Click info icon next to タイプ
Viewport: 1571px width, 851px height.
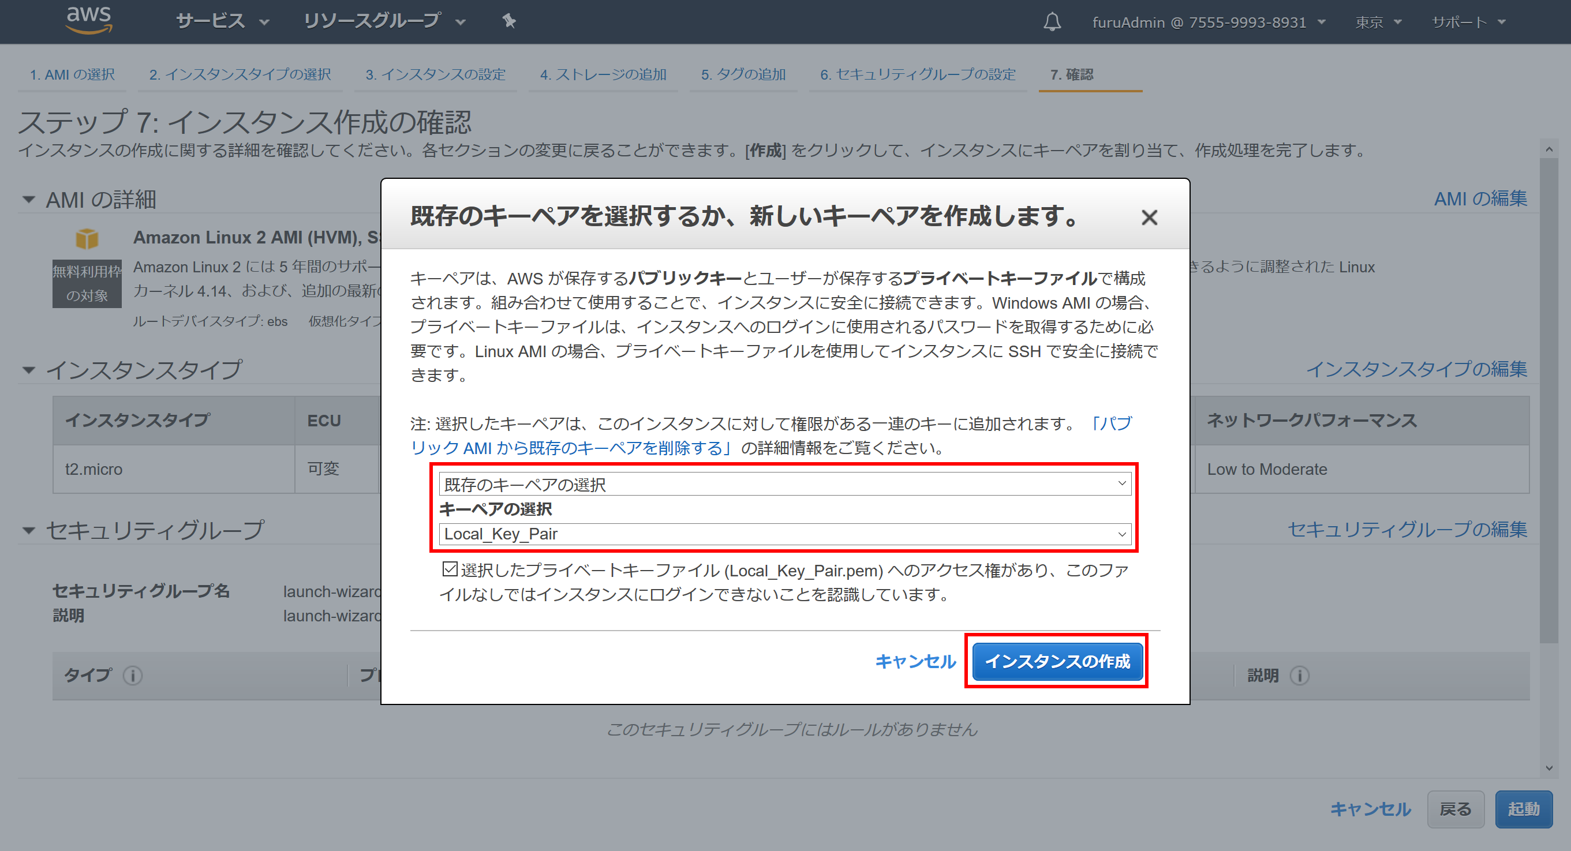133,675
